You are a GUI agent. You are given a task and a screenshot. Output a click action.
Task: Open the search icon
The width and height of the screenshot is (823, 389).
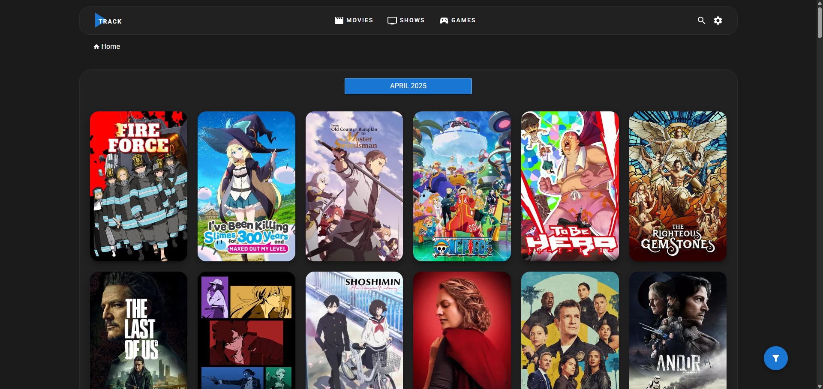pyautogui.click(x=701, y=21)
